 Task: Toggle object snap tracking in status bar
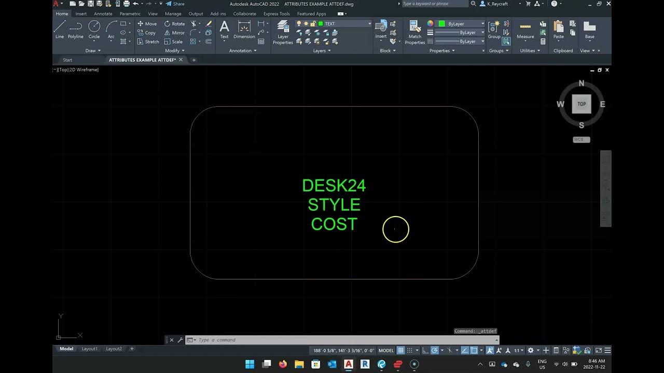coord(465,350)
